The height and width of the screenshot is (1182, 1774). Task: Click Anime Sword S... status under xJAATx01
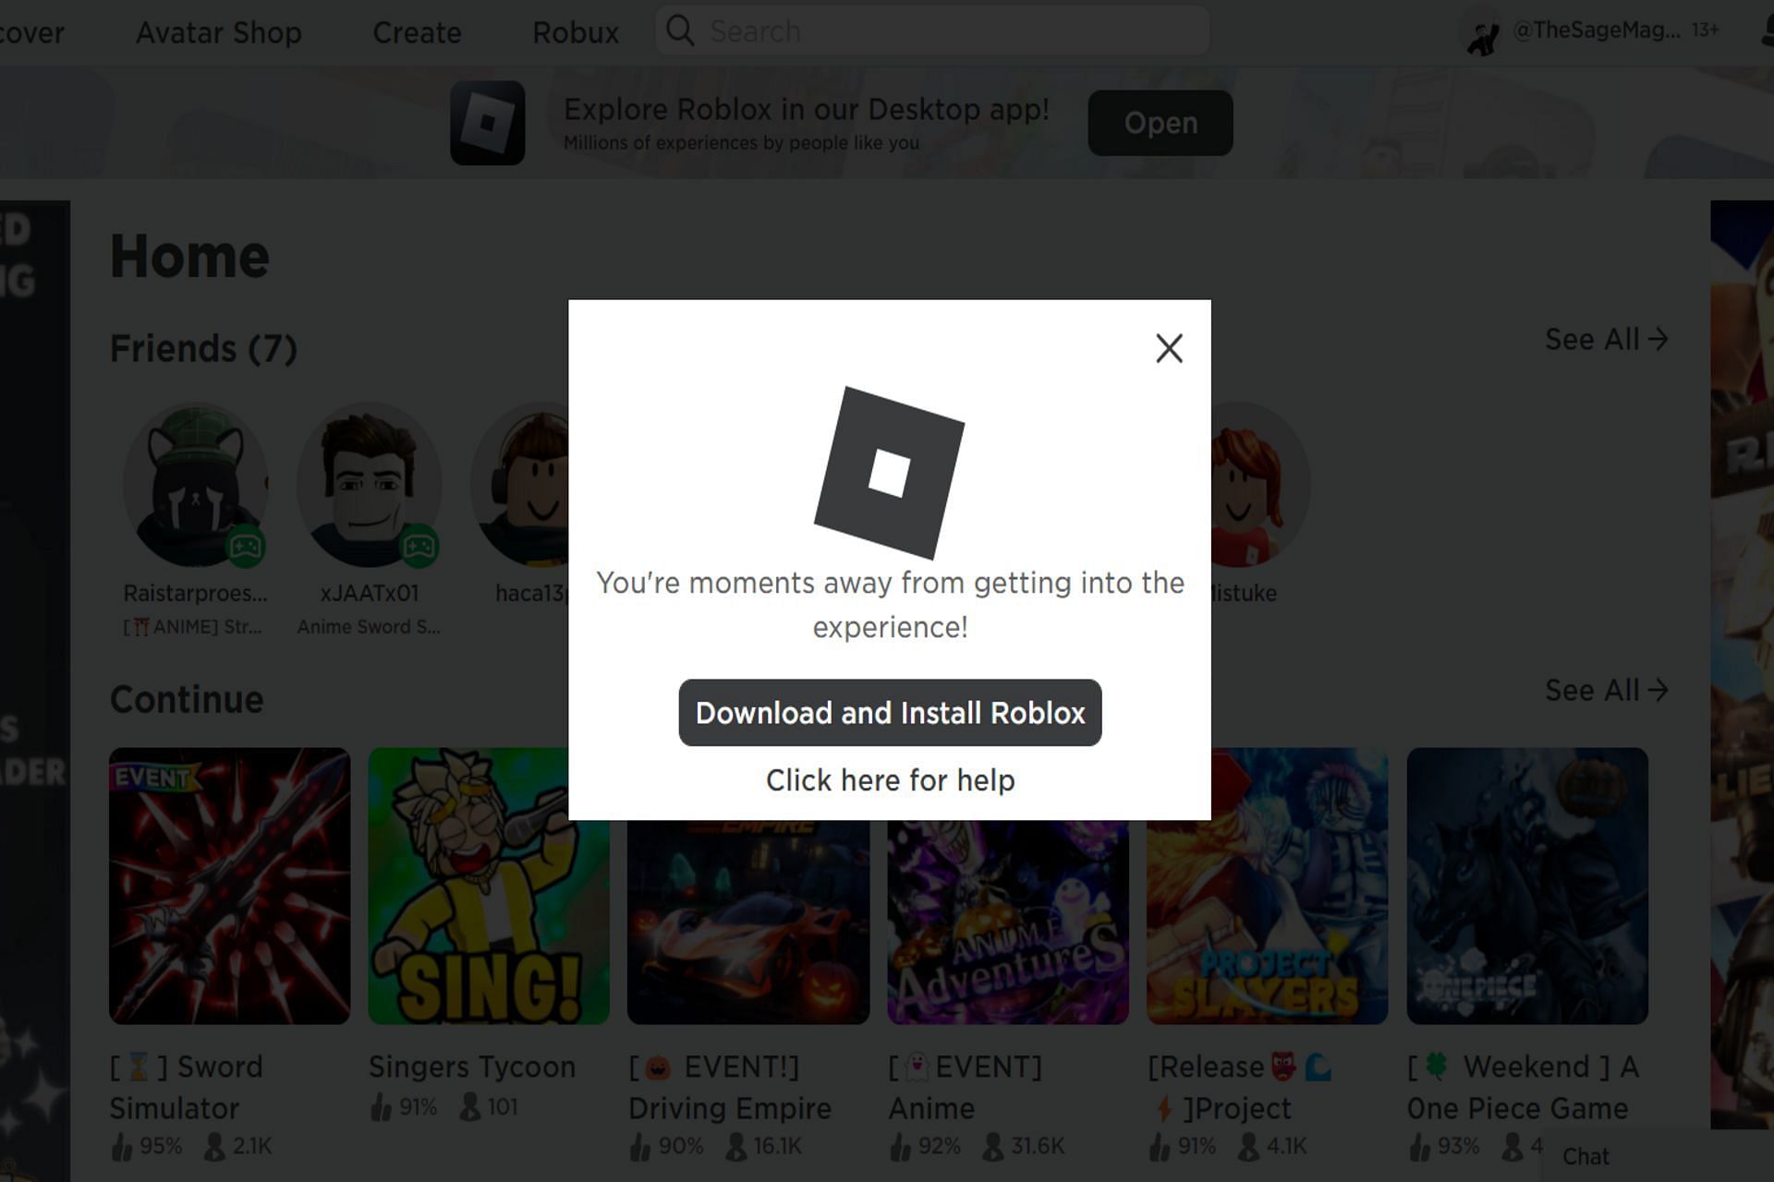pyautogui.click(x=369, y=627)
